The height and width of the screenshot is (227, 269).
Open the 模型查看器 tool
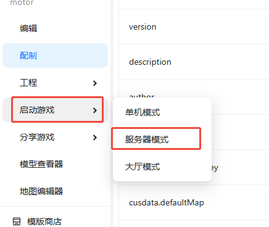tap(55, 164)
